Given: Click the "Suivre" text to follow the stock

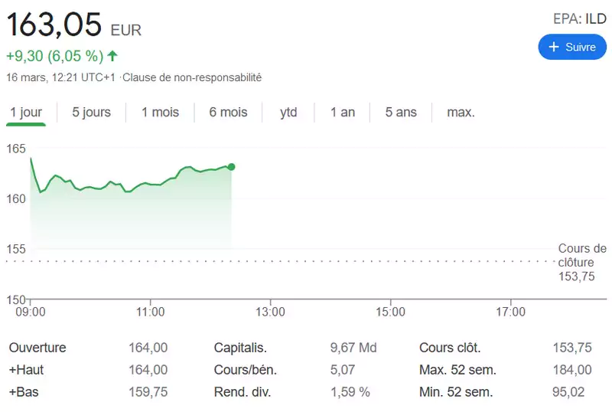Looking at the screenshot, I should [x=580, y=47].
